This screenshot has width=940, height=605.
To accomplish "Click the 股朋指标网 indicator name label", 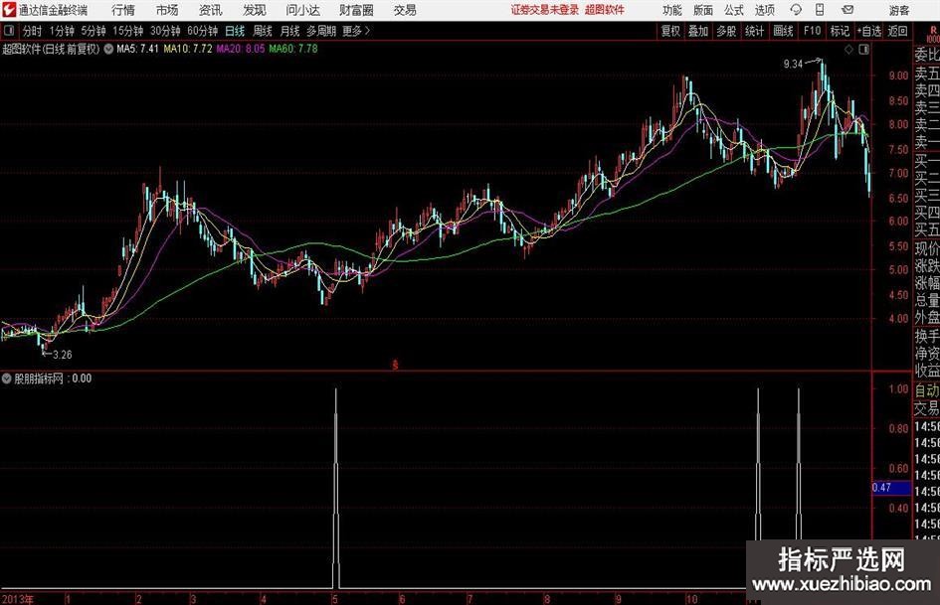I will point(39,378).
